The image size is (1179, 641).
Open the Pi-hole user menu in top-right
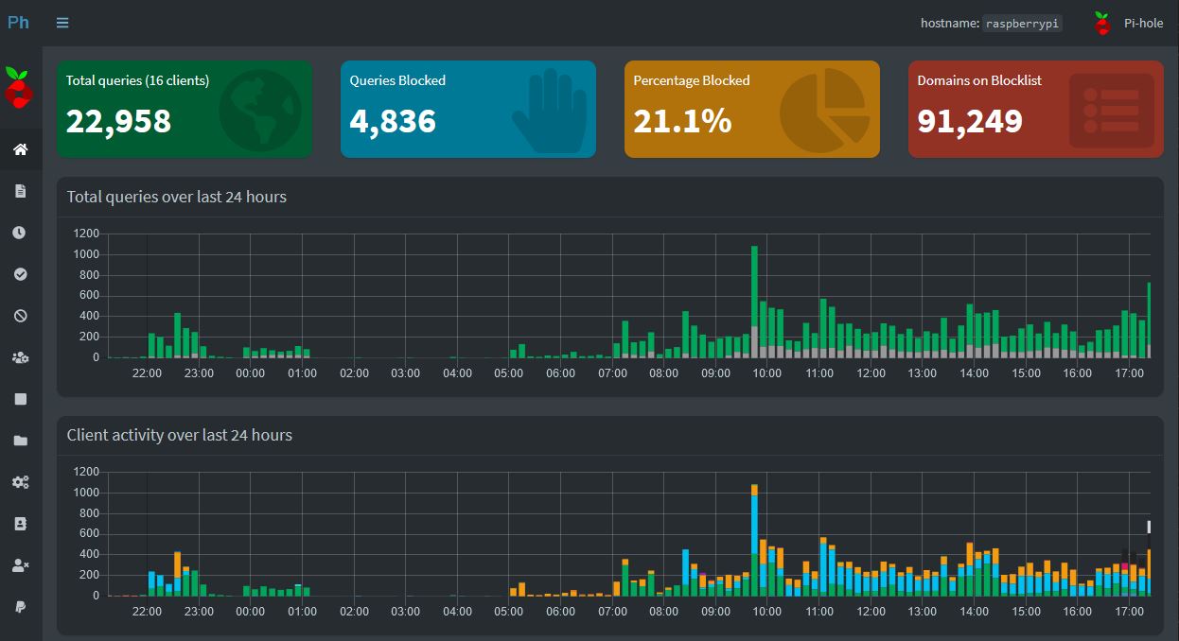pos(1129,23)
